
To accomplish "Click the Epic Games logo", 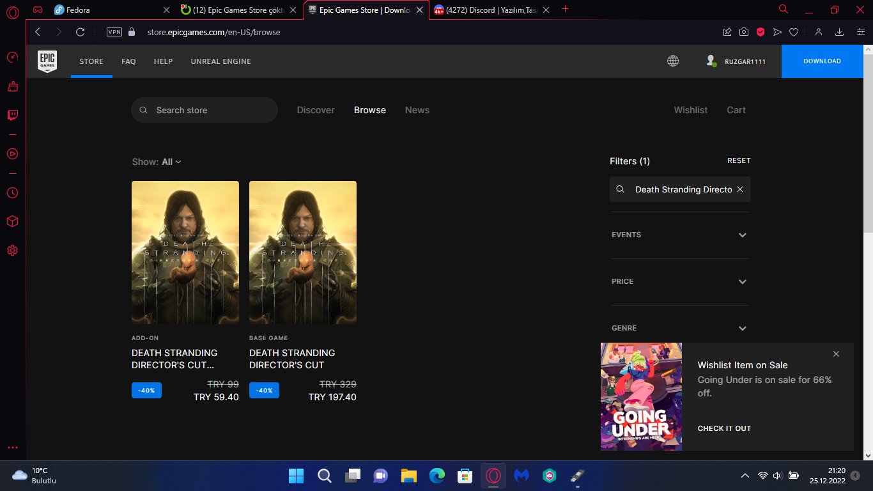I will coord(47,61).
